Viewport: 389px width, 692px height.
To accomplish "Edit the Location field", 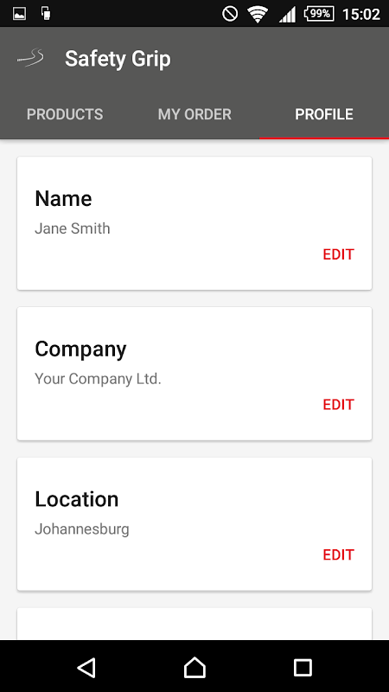I will [x=338, y=554].
